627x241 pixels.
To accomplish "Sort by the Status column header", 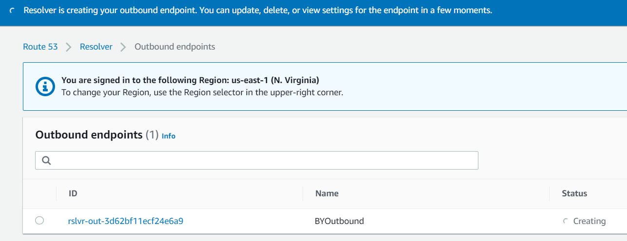I will tap(574, 193).
